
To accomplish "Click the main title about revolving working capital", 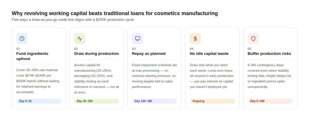I will coord(115,13).
